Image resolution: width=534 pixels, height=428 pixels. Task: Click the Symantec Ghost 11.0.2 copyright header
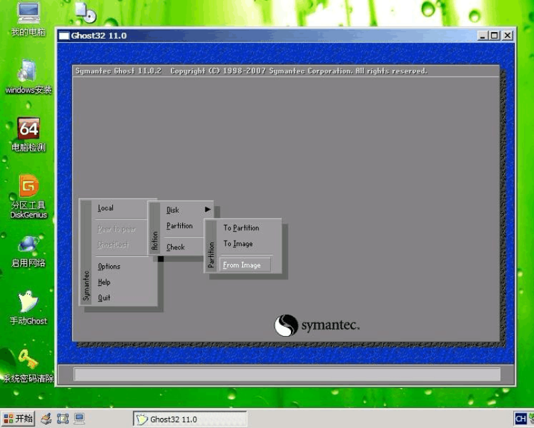[251, 71]
